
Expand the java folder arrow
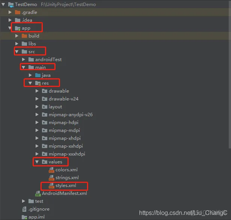[x=30, y=75]
